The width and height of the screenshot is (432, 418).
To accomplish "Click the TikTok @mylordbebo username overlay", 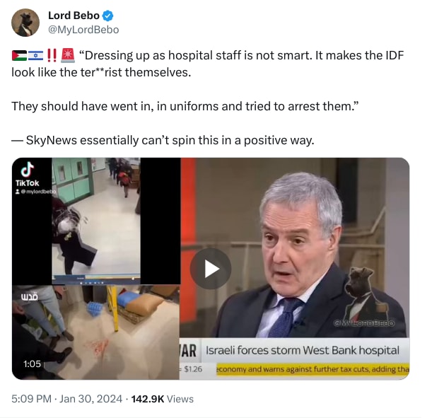I will click(x=36, y=191).
